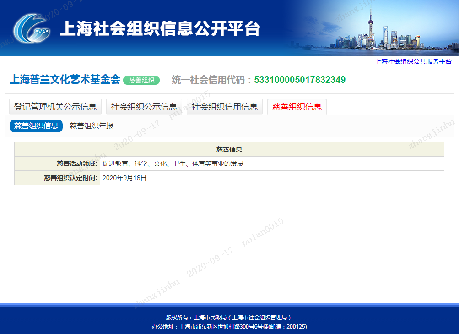Click the organization name 上海普兰文化艺术基金会
The image size is (459, 334).
click(65, 79)
